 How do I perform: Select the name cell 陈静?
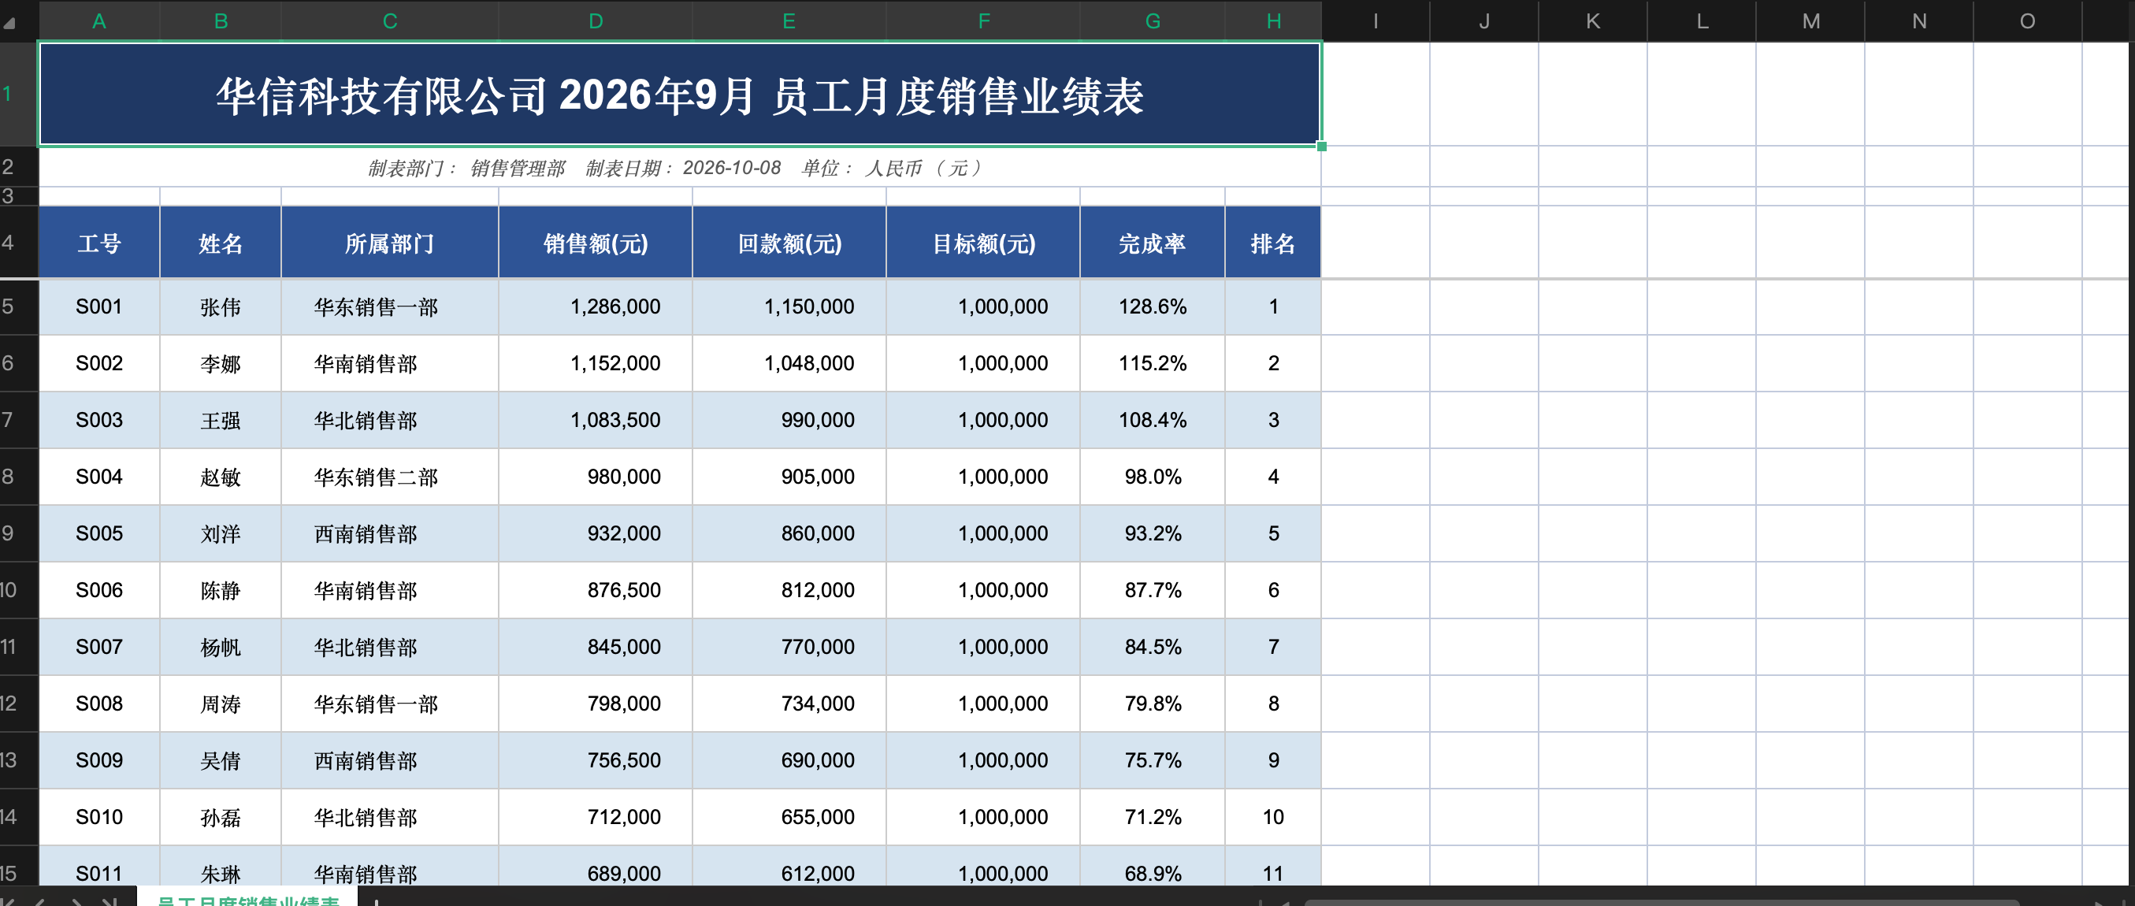pos(221,590)
